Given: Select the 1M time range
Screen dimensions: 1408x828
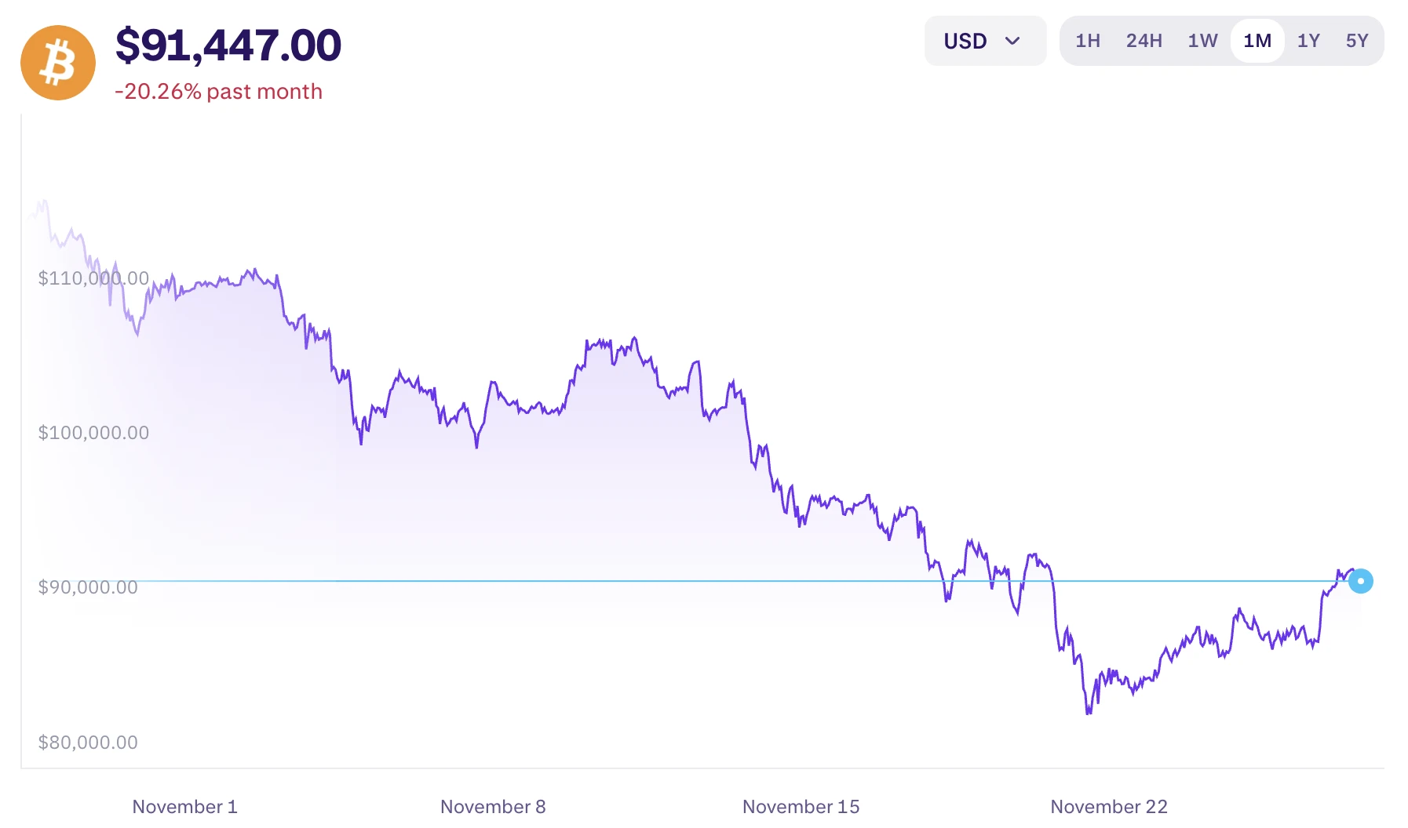Looking at the screenshot, I should pyautogui.click(x=1257, y=41).
